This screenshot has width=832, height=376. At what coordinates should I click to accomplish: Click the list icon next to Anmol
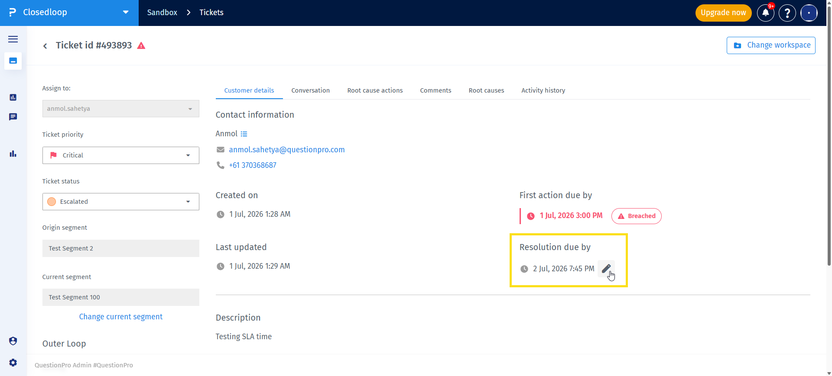244,134
